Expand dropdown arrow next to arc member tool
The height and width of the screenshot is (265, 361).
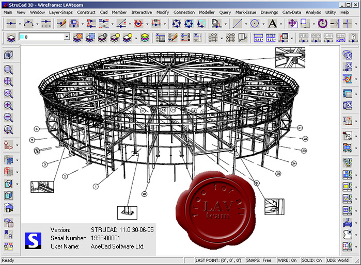tap(37, 24)
